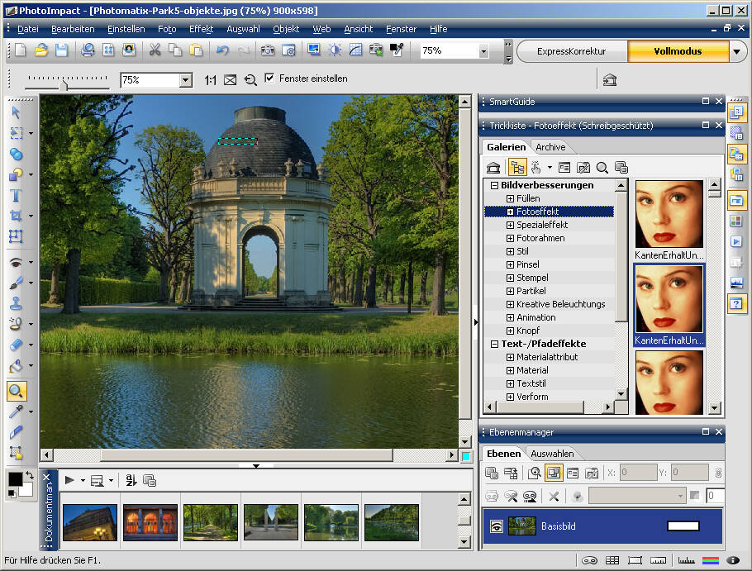752x571 pixels.
Task: Click the zoom slider handle
Action: pyautogui.click(x=64, y=85)
